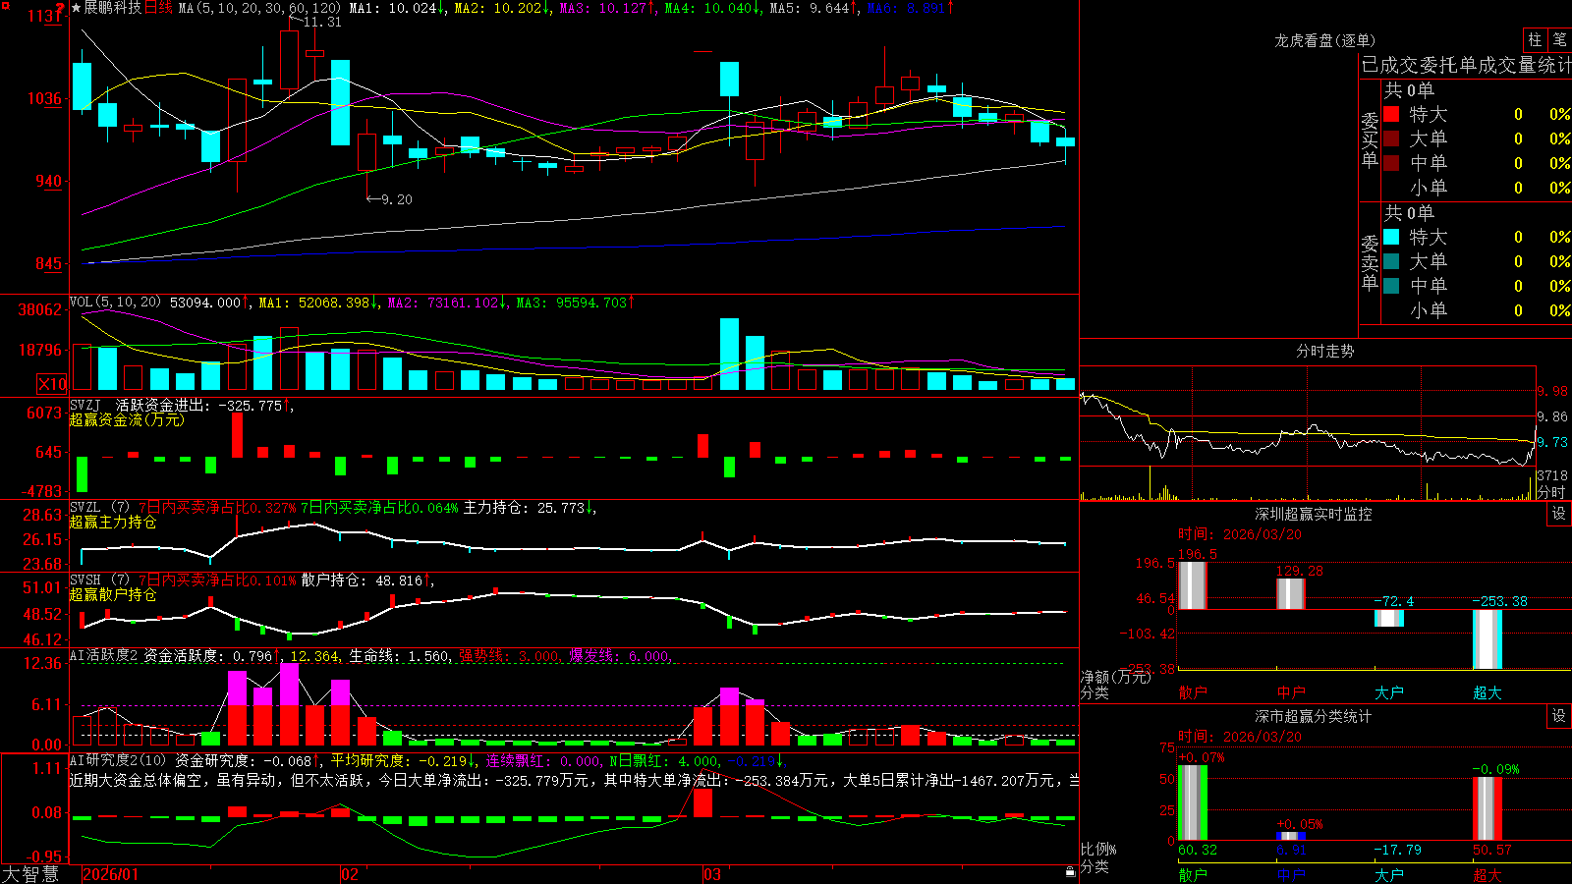Screen dimensions: 1572x884
Task: Change the 日线 period label
Action: [x=158, y=8]
